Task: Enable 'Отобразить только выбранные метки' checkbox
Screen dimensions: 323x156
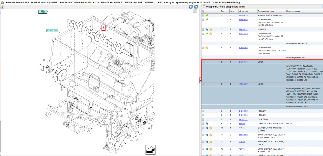Action: (x=204, y=7)
